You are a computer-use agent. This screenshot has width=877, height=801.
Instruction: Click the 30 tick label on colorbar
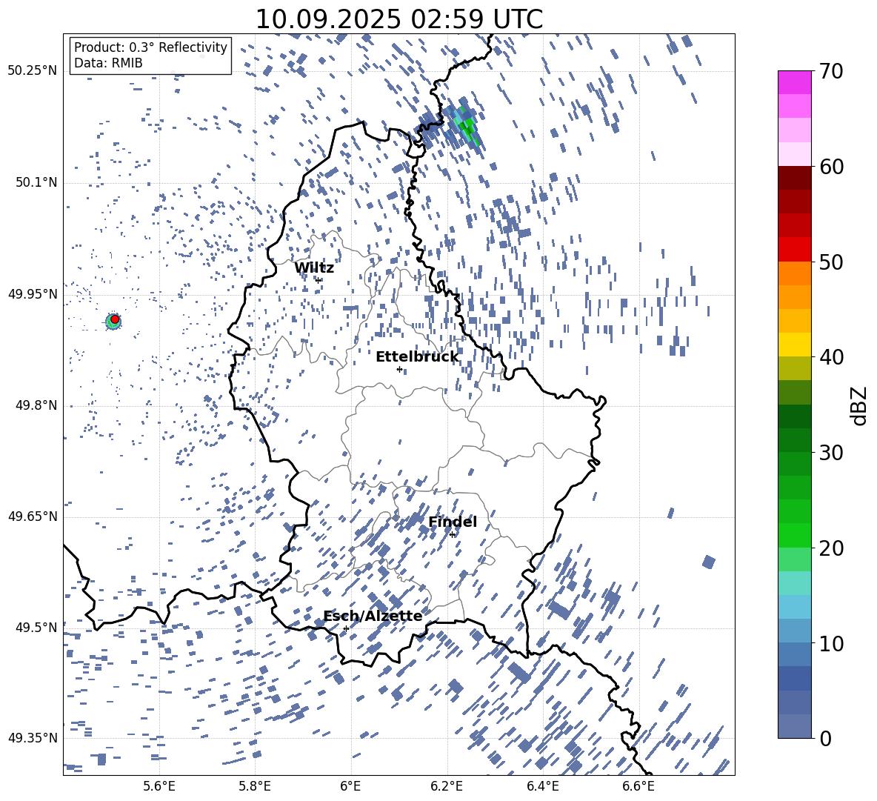coord(831,453)
